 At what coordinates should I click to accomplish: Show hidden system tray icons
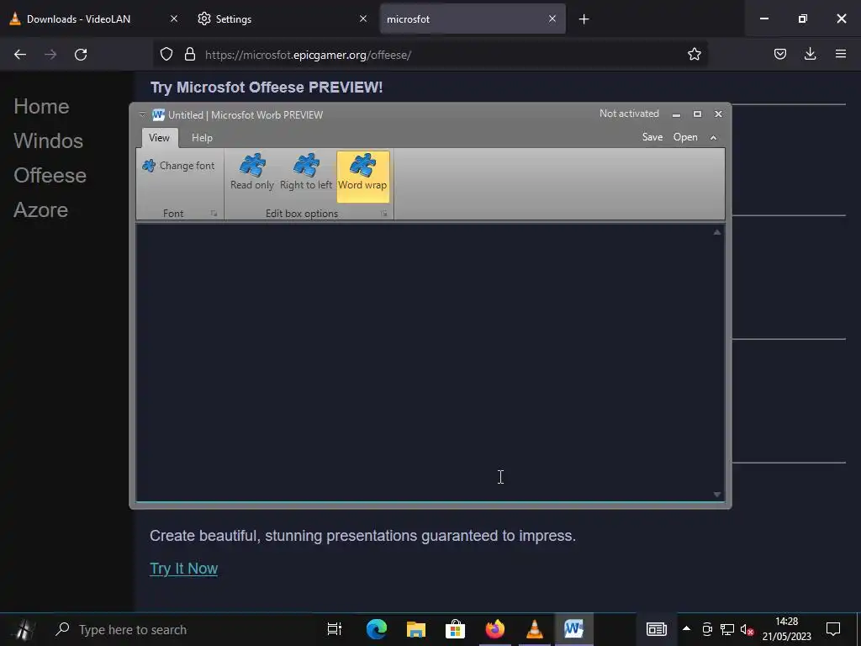[686, 628]
